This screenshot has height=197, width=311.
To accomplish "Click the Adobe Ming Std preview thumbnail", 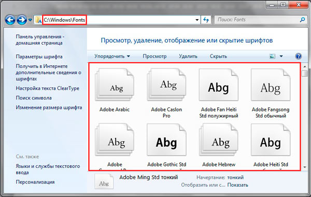I will click(104, 181).
